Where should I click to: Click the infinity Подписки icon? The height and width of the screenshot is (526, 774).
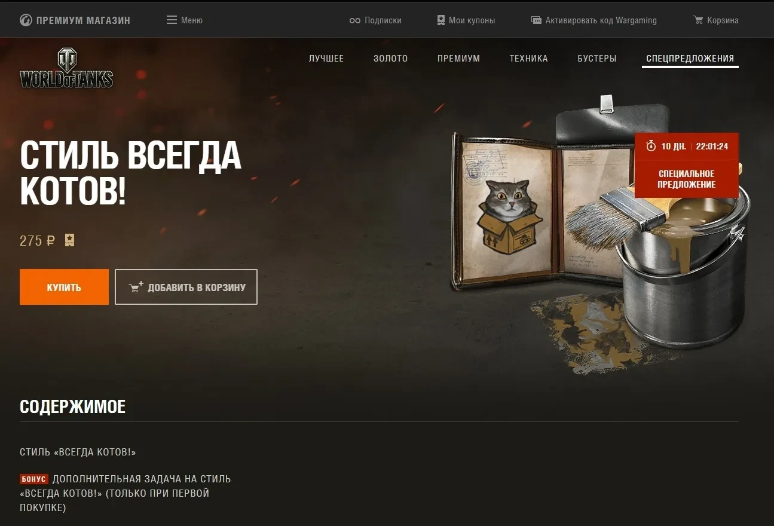355,20
